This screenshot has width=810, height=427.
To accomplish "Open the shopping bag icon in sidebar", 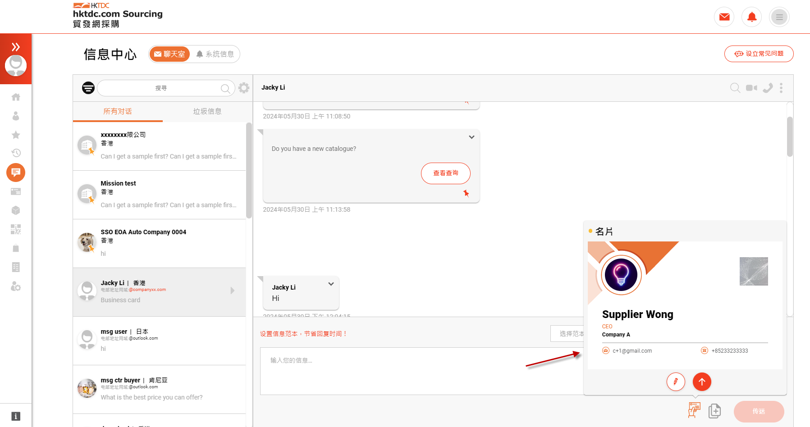I will click(16, 248).
